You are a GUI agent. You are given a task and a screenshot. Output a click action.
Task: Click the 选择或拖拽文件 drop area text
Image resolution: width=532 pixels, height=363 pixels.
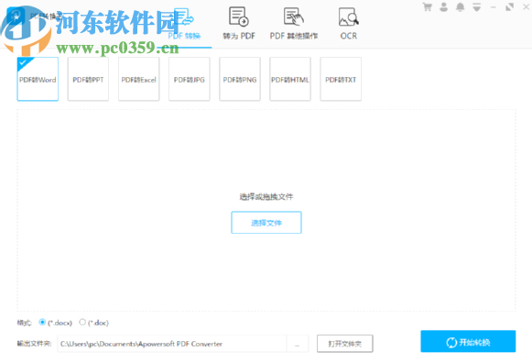click(266, 196)
